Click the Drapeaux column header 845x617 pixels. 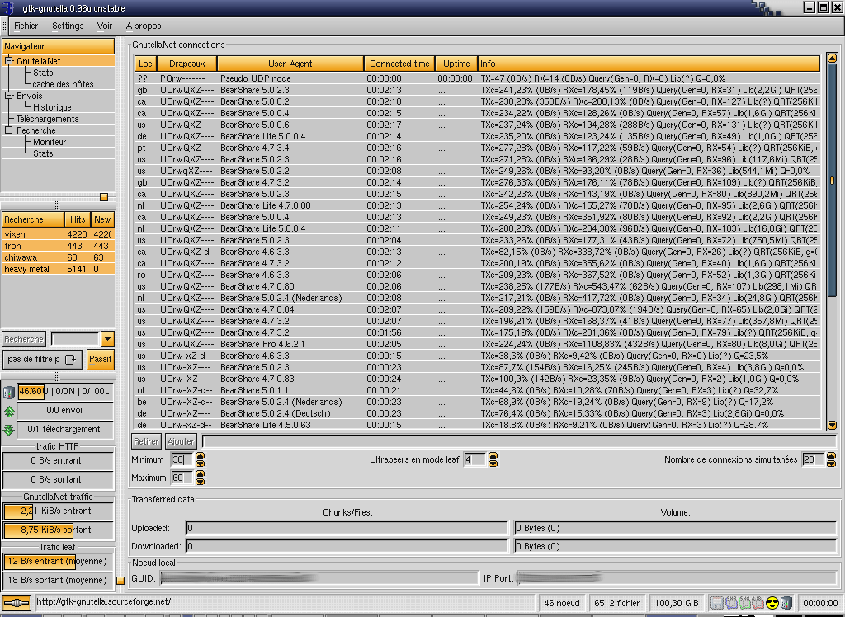[x=187, y=64]
